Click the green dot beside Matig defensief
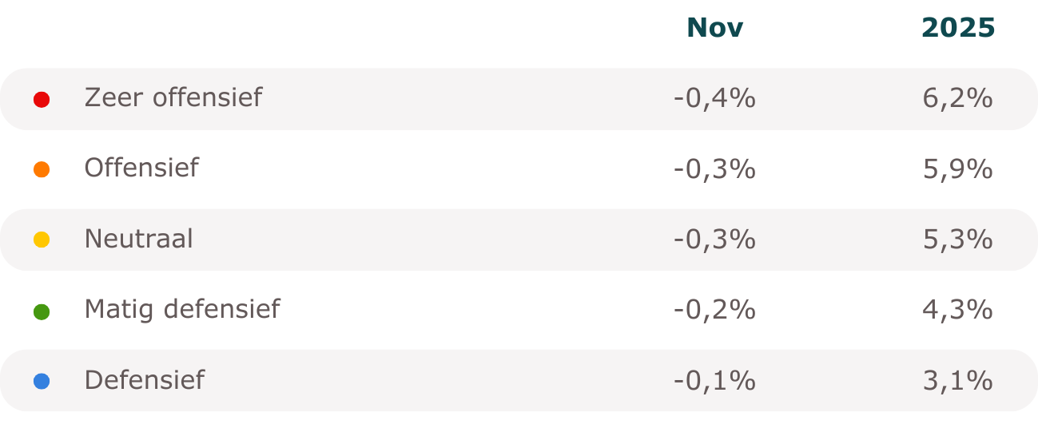 point(42,311)
